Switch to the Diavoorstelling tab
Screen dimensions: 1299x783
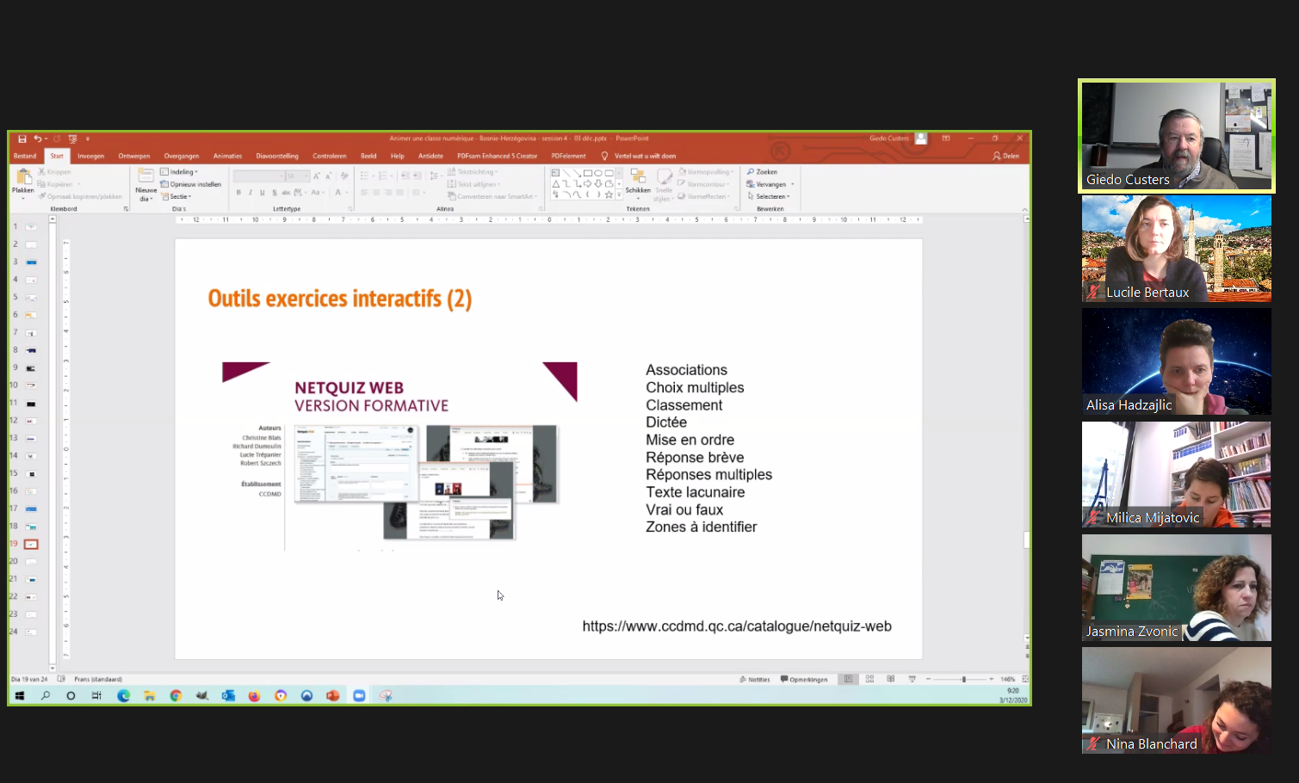(276, 157)
